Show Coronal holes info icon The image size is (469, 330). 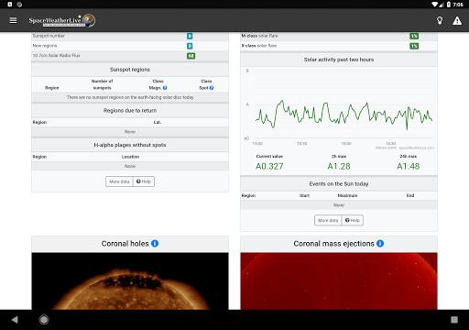tap(155, 244)
